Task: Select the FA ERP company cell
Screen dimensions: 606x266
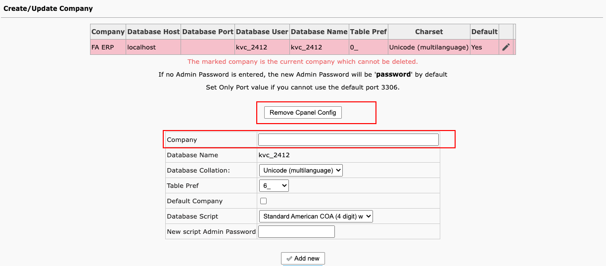Action: pyautogui.click(x=102, y=47)
